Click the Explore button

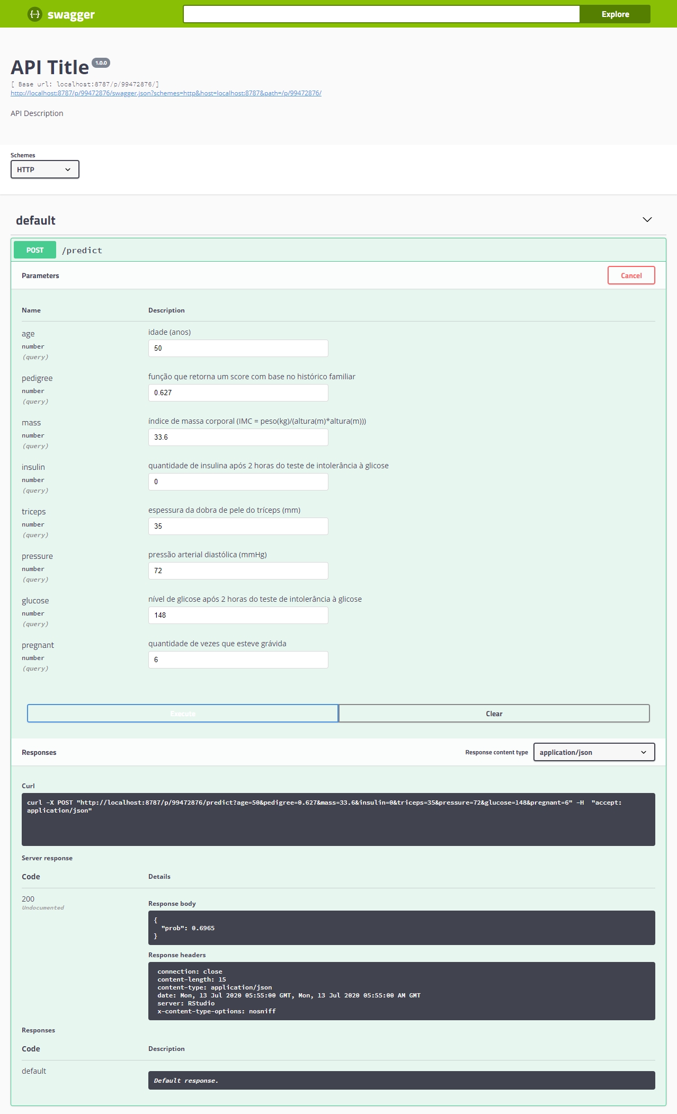coord(614,14)
